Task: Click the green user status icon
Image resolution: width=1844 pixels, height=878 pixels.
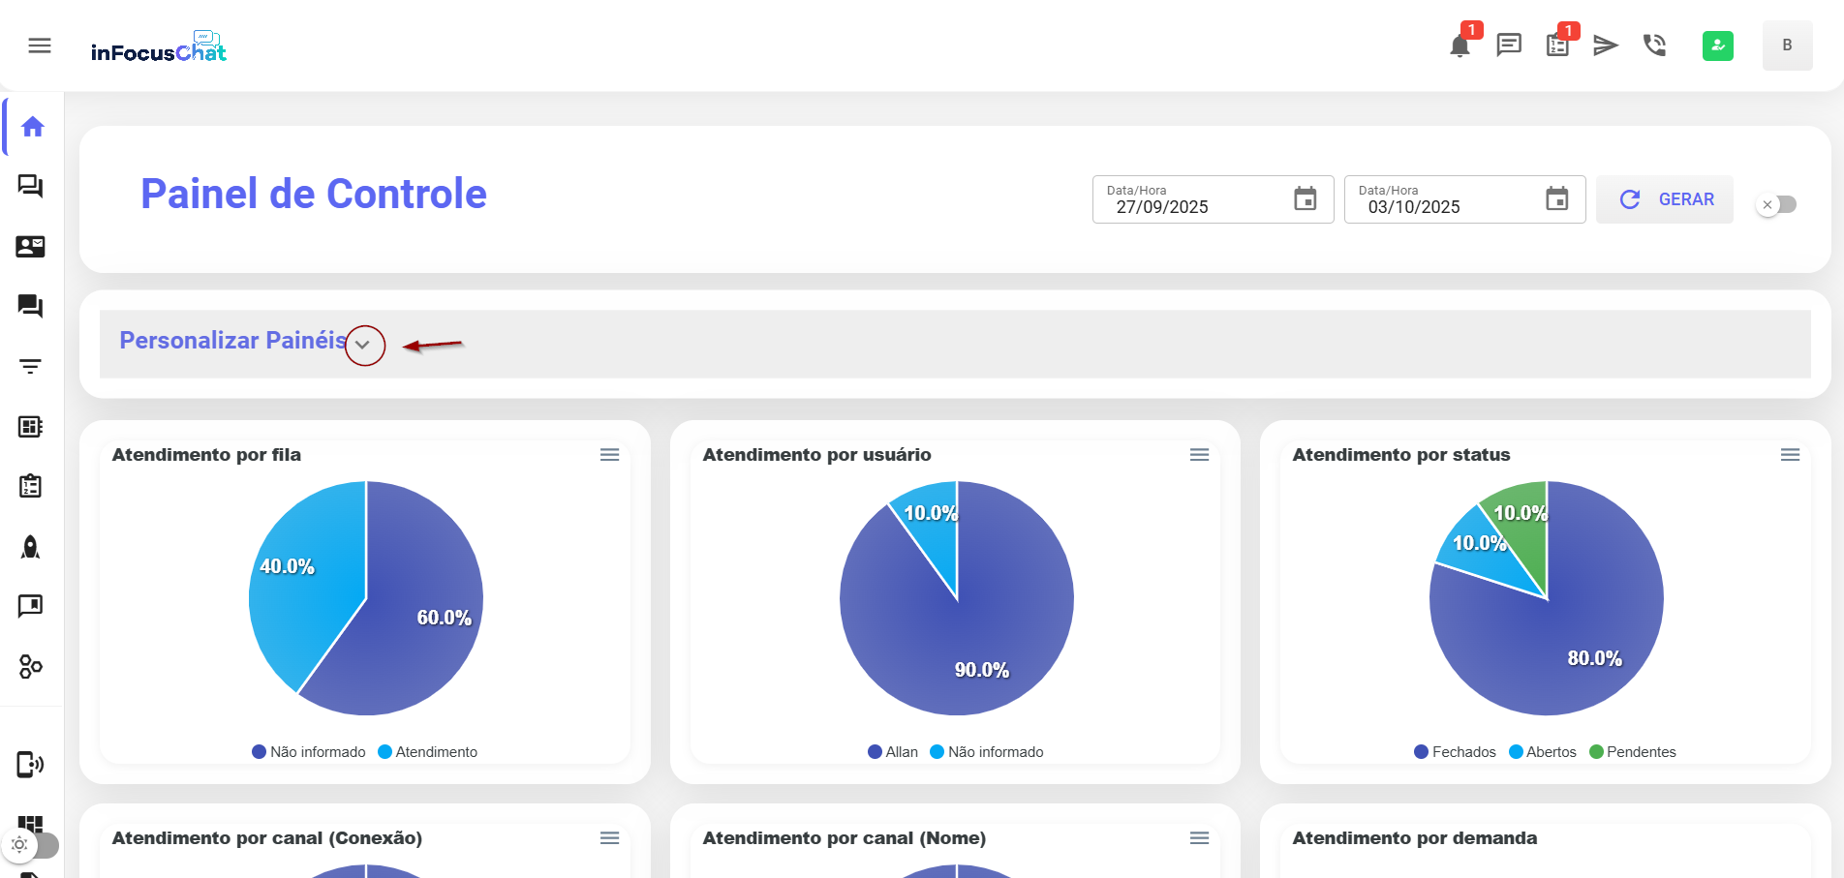Action: click(x=1717, y=45)
